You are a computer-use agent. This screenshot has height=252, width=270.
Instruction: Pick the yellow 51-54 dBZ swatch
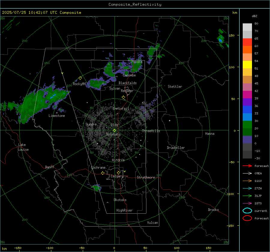247,65
